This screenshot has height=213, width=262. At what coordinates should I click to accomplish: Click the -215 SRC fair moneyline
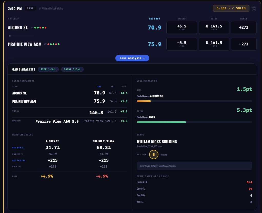coord(104,160)
